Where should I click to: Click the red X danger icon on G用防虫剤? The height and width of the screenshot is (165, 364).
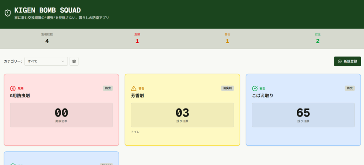point(13,88)
